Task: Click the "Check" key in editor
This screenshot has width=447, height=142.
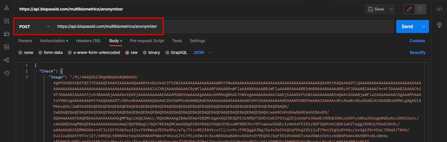Action: [48, 71]
